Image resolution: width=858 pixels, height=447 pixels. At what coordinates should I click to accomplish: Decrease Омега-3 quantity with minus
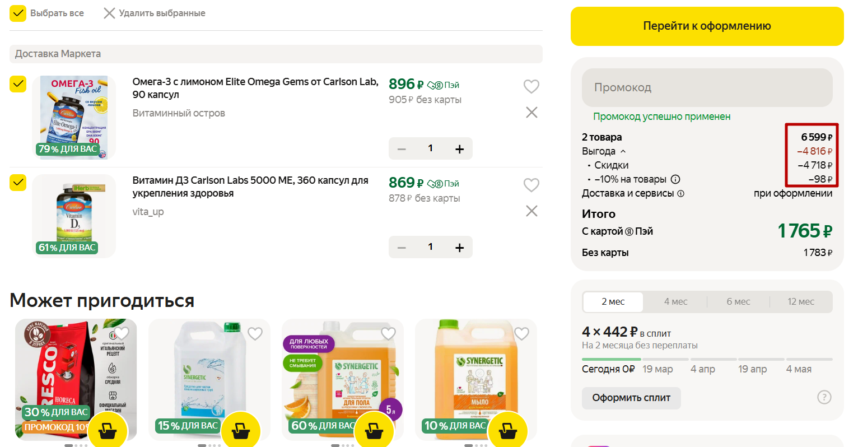[x=402, y=149]
